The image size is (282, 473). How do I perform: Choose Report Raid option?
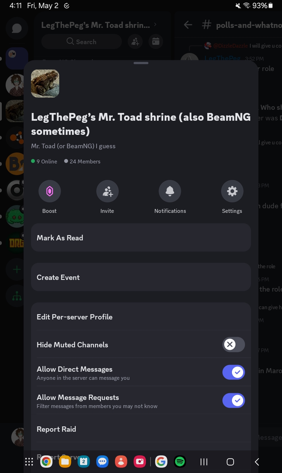point(141,429)
